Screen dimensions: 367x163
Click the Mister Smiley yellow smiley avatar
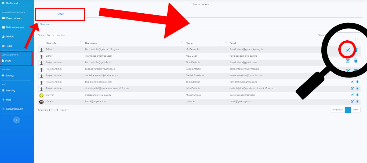pos(41,95)
